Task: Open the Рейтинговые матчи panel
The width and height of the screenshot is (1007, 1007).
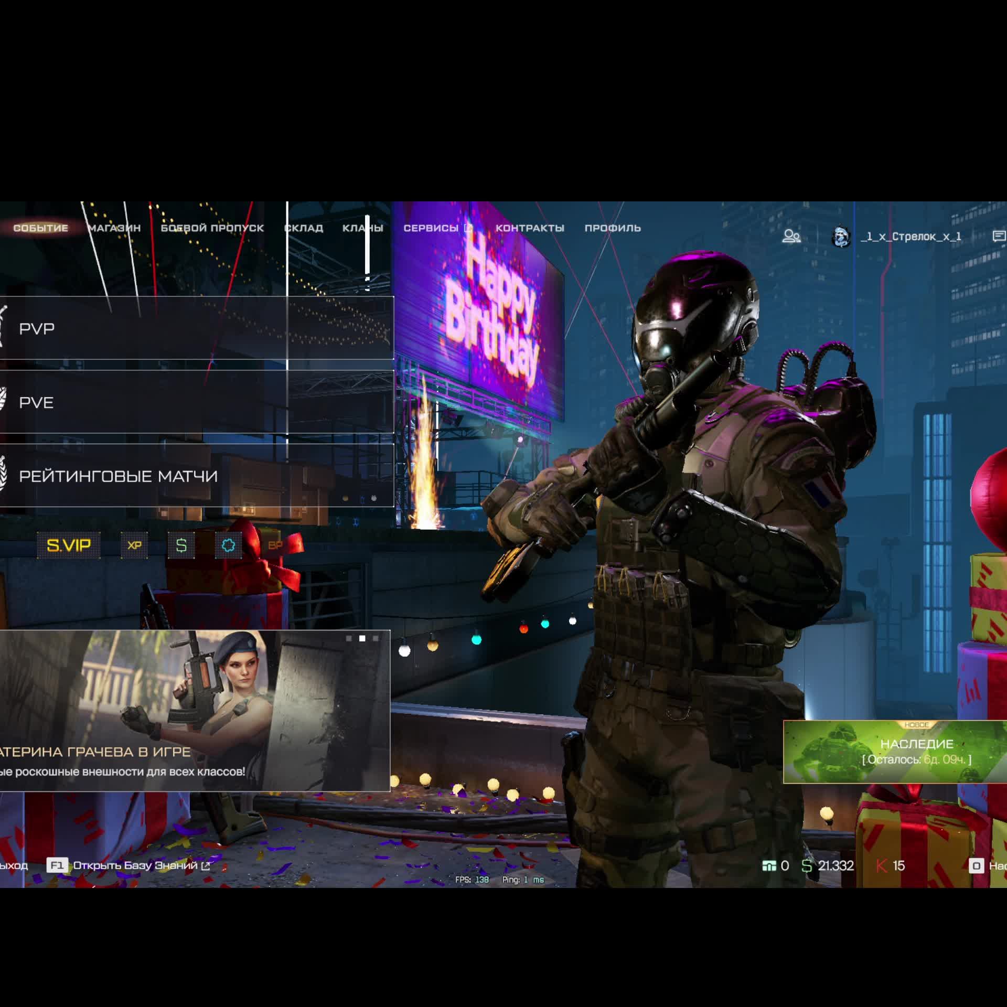Action: click(197, 476)
